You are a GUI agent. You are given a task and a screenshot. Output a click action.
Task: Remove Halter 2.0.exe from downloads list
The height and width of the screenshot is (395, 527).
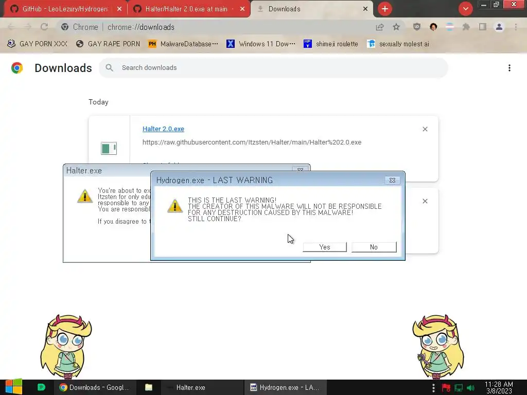tap(425, 129)
